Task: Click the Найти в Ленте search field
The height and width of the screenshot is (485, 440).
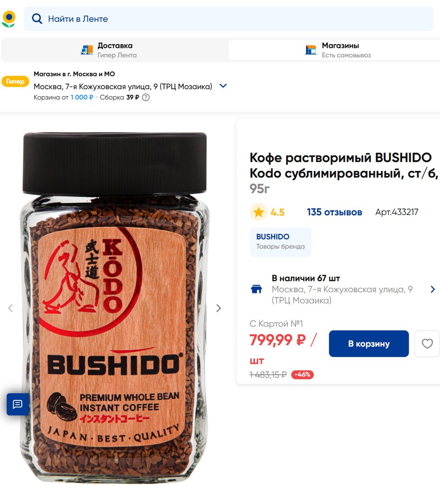Action: [228, 19]
